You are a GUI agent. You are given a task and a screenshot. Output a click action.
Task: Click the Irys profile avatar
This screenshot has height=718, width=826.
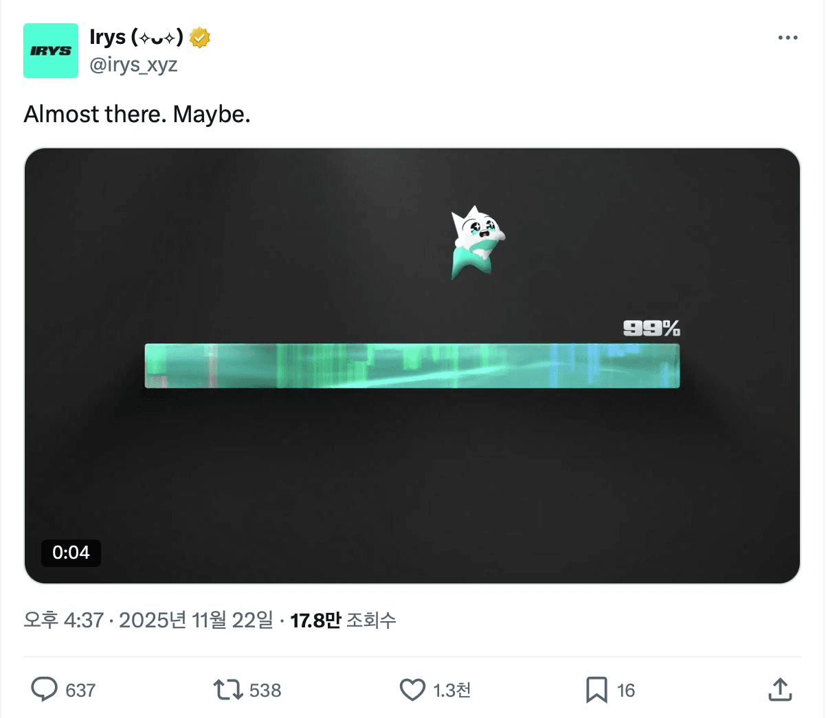click(x=51, y=51)
